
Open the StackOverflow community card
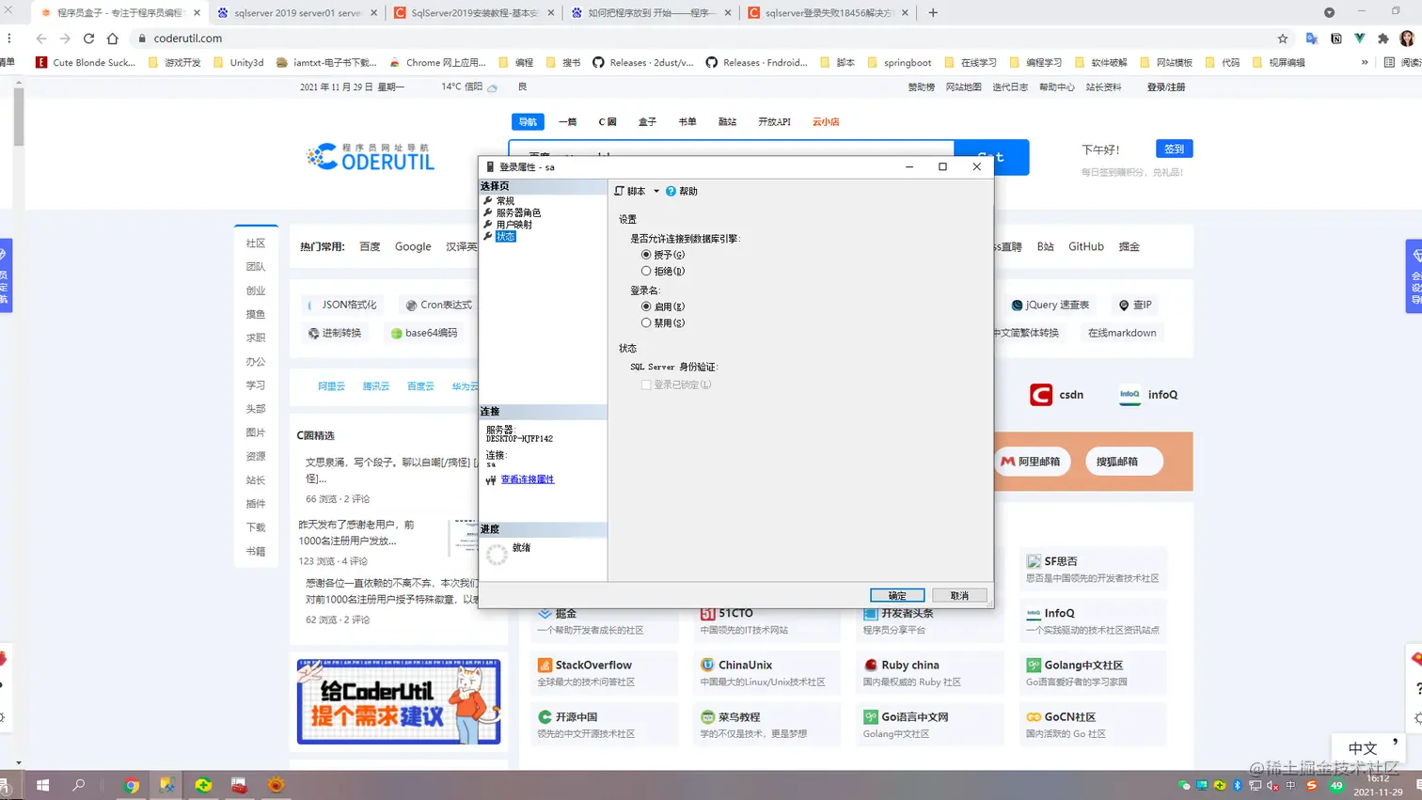coord(605,672)
